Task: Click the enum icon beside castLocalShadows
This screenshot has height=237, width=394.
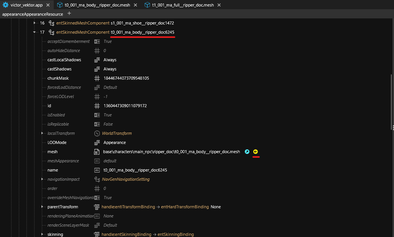Action: click(x=97, y=60)
